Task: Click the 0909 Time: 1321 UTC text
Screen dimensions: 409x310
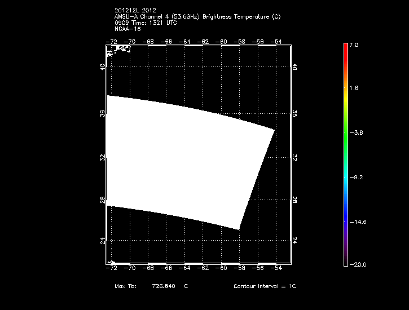Action: [145, 22]
